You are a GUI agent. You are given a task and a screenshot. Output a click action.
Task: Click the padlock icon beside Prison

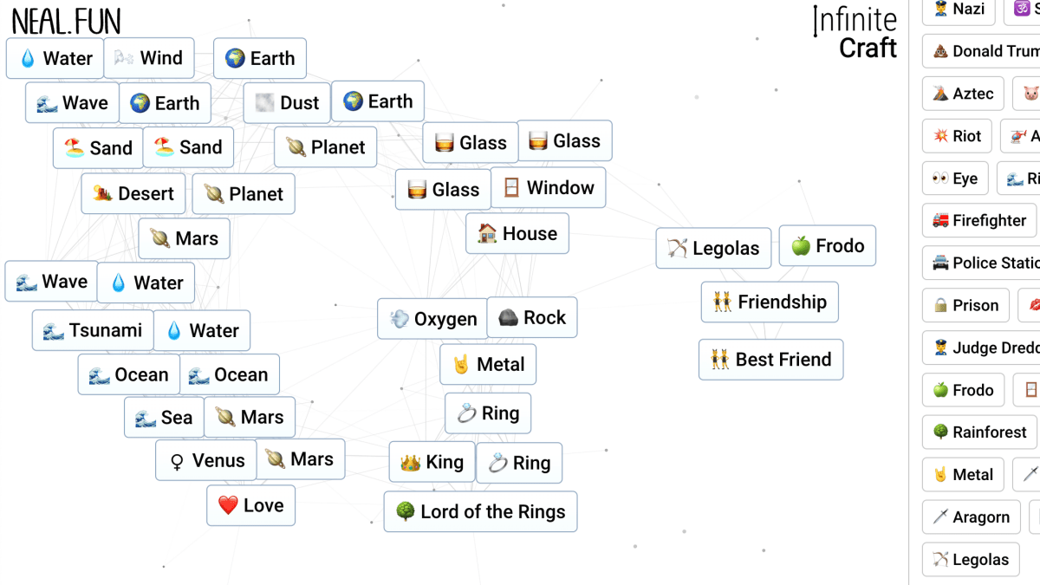[940, 306]
